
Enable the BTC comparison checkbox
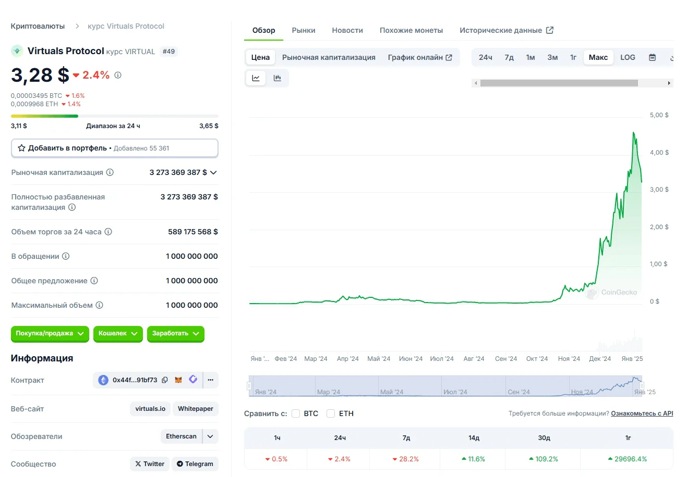pos(296,413)
